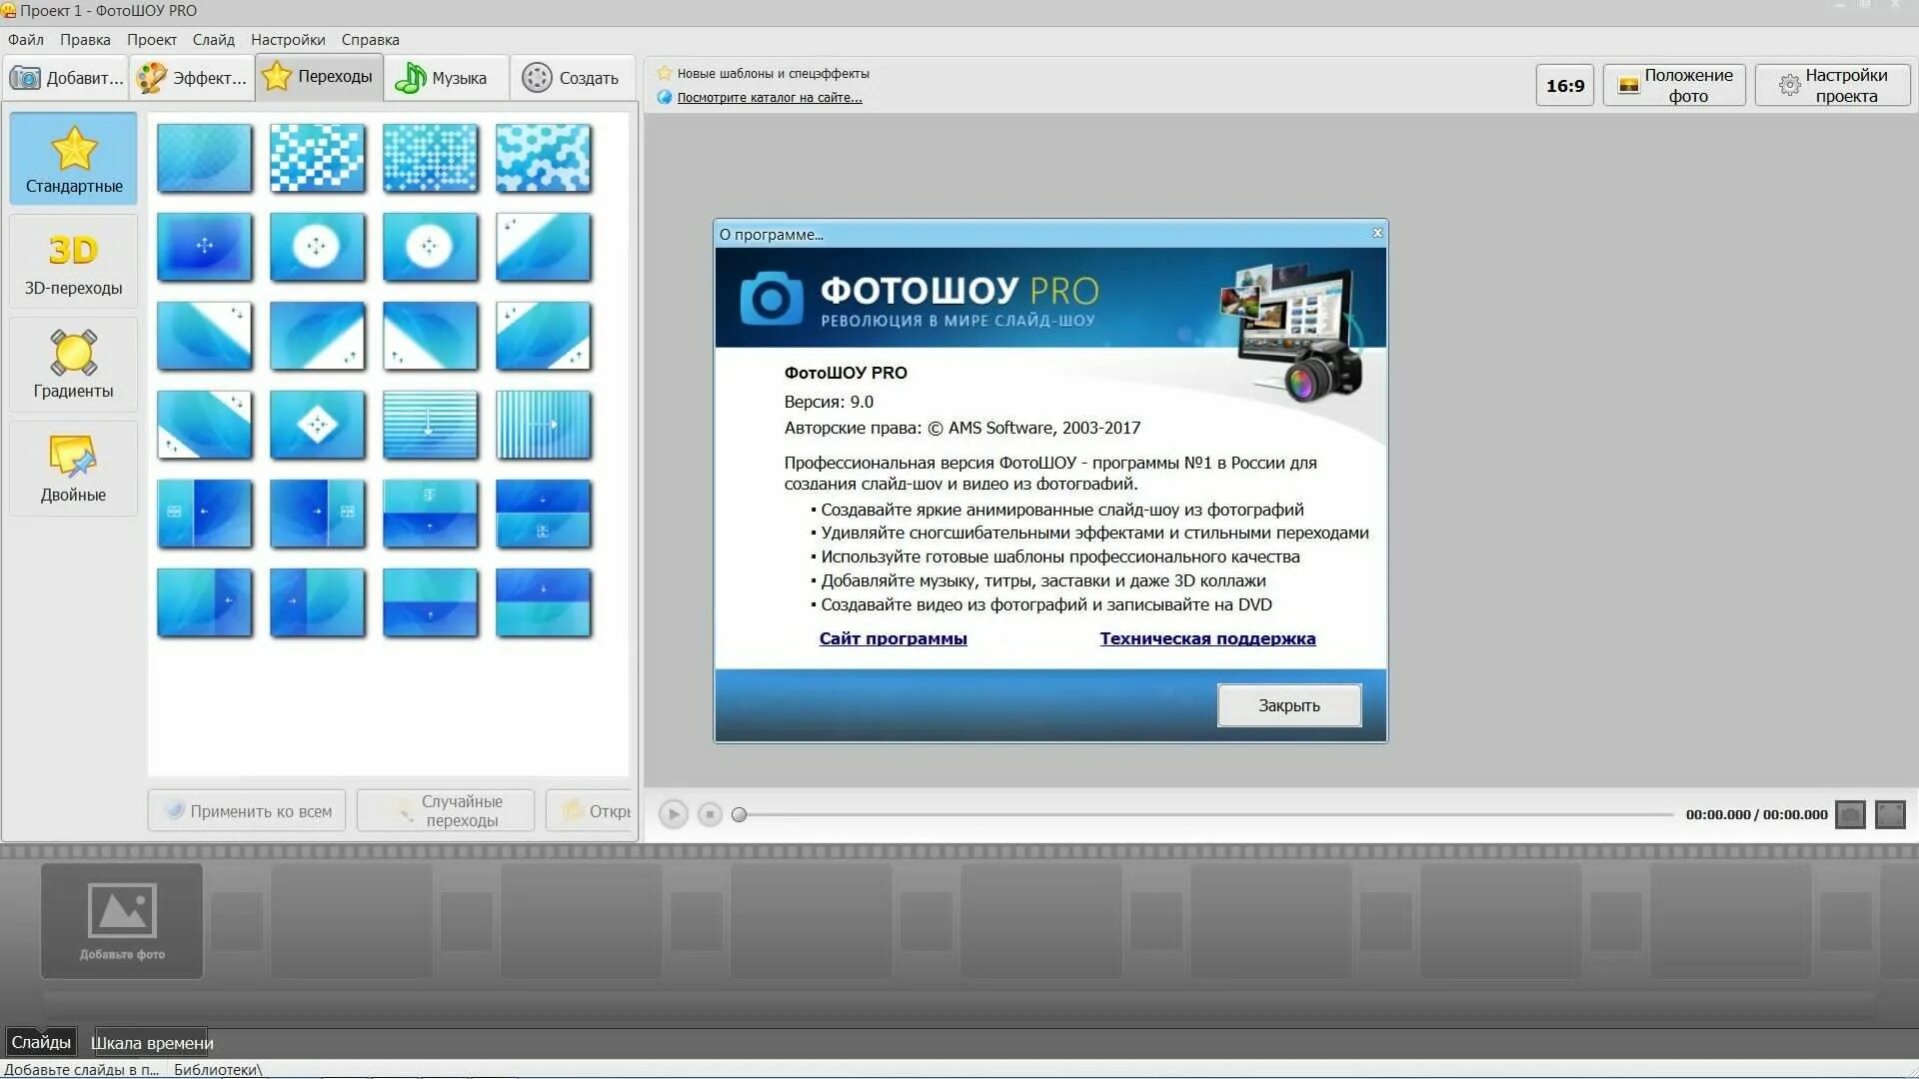Open the Сайт программы link
Screen dimensions: 1919x1079
(x=893, y=638)
